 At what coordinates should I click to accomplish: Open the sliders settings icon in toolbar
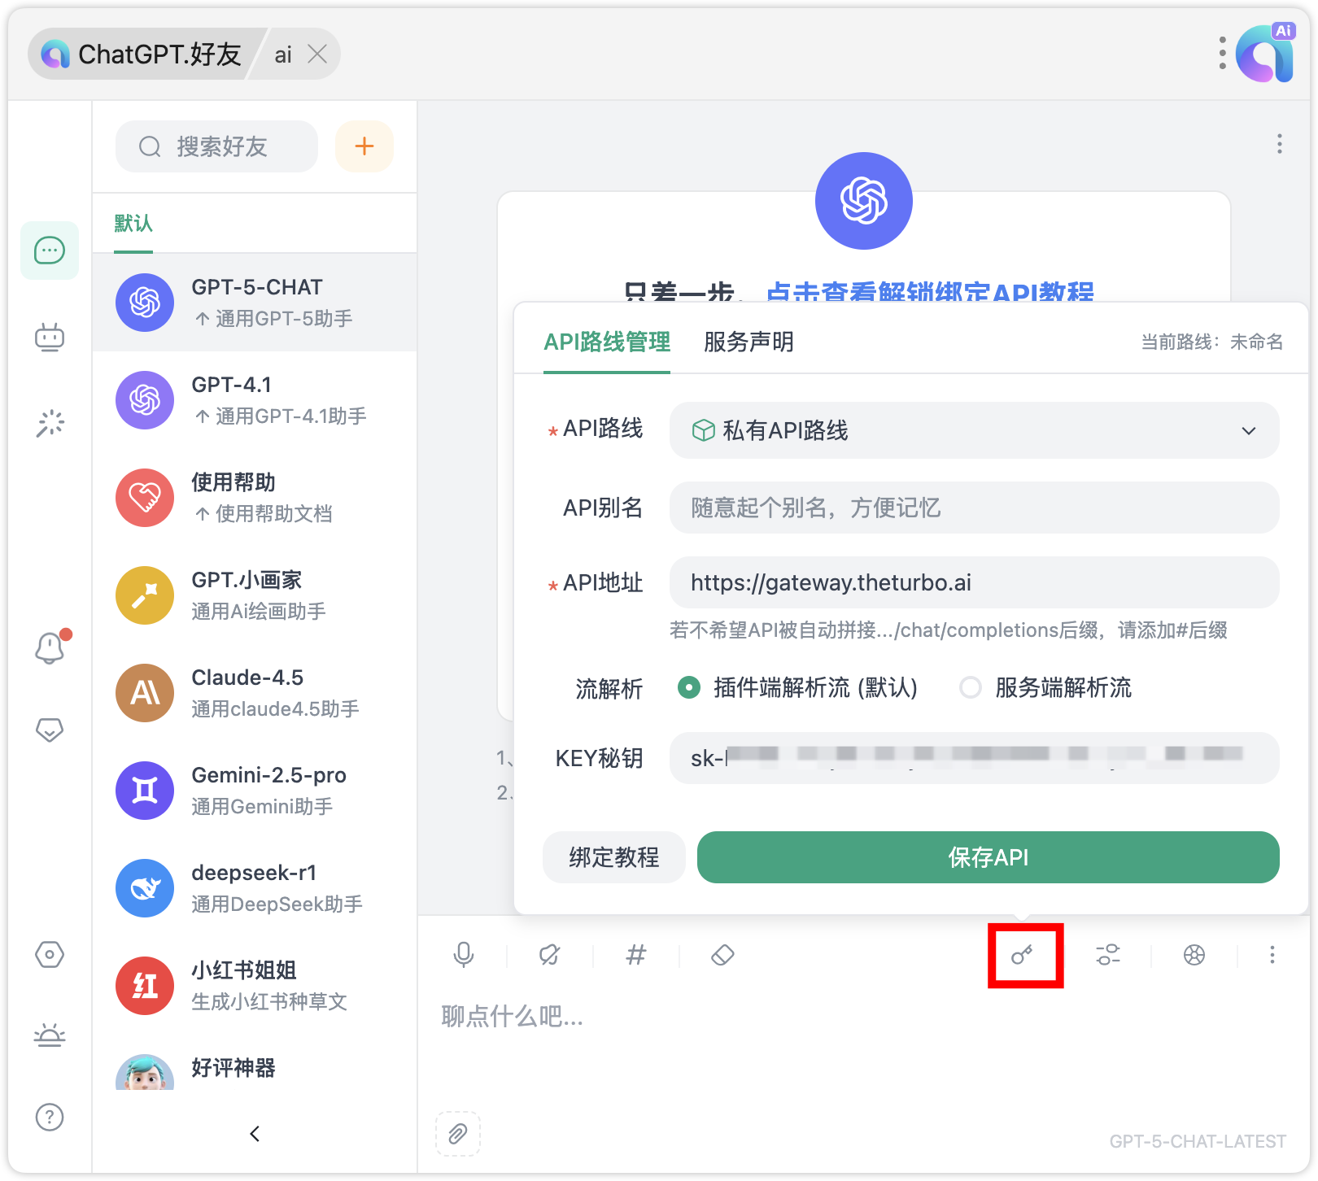(1108, 955)
